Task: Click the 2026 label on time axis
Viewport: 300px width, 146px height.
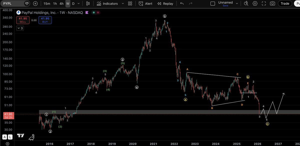Action: tap(257, 144)
